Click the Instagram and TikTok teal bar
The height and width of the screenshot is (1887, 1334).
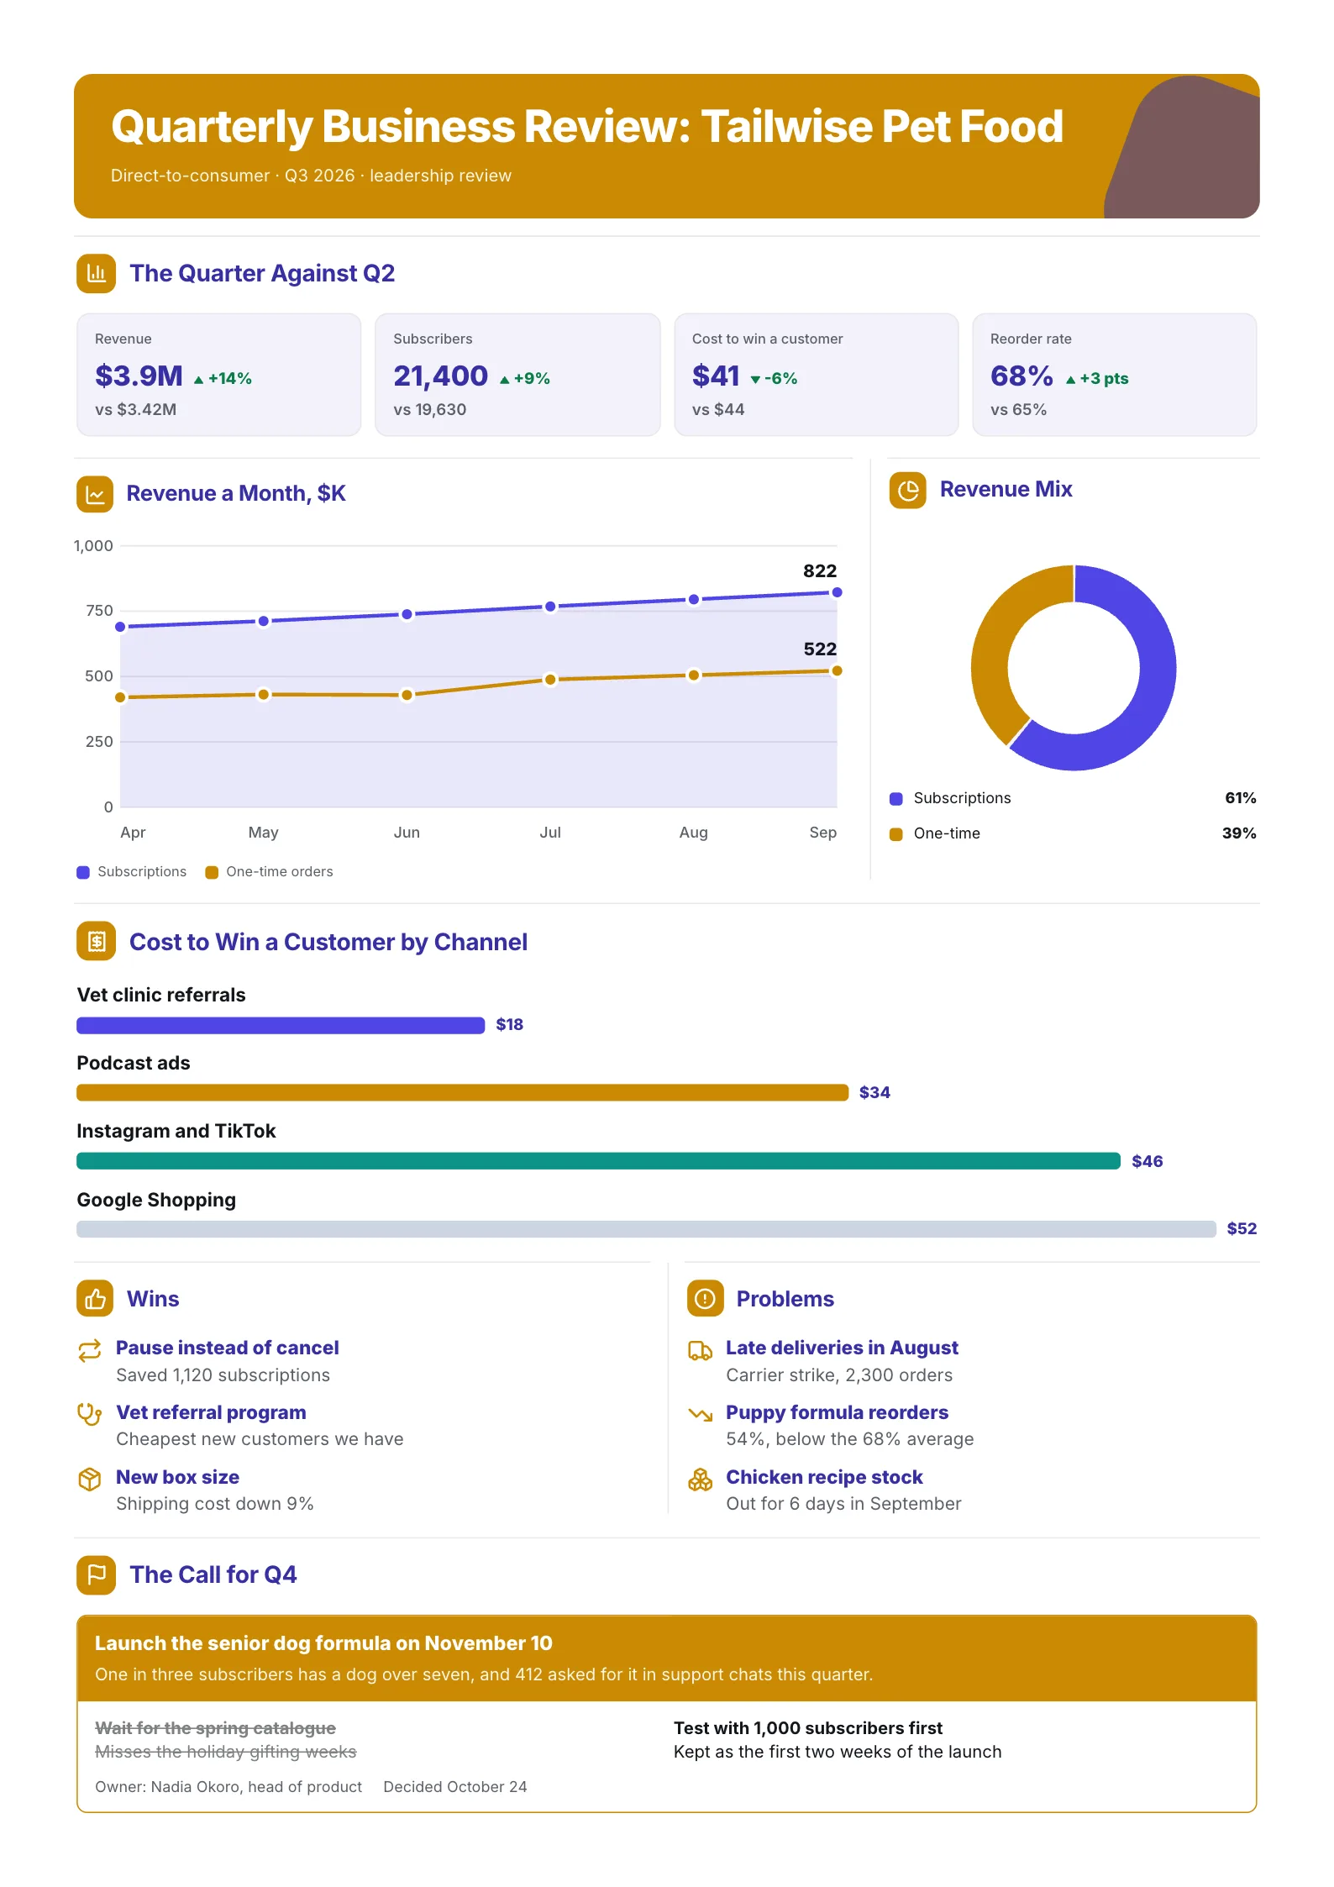pos(598,1161)
